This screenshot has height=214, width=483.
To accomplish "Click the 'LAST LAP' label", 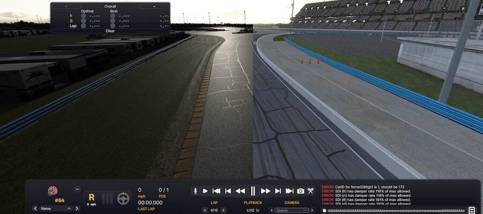I will tap(147, 209).
